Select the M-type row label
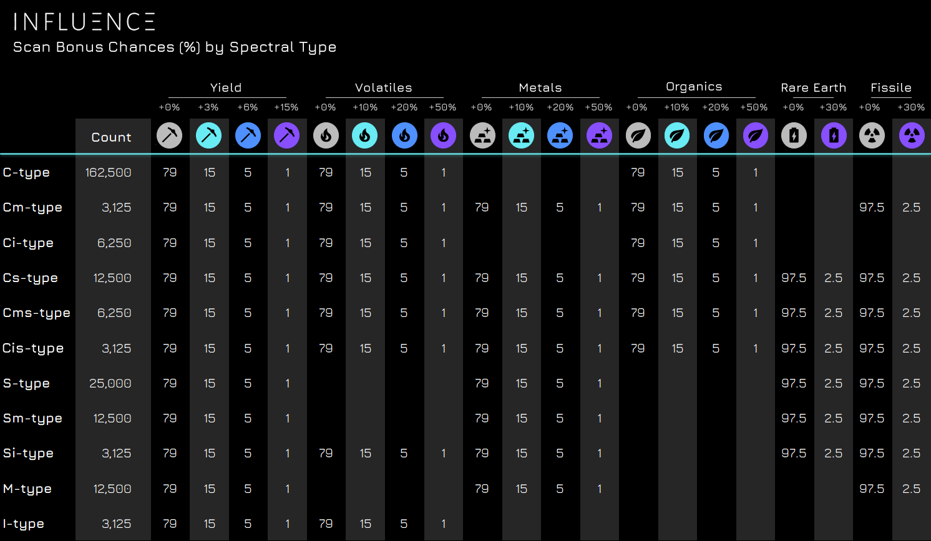Image resolution: width=931 pixels, height=541 pixels. pyautogui.click(x=27, y=489)
